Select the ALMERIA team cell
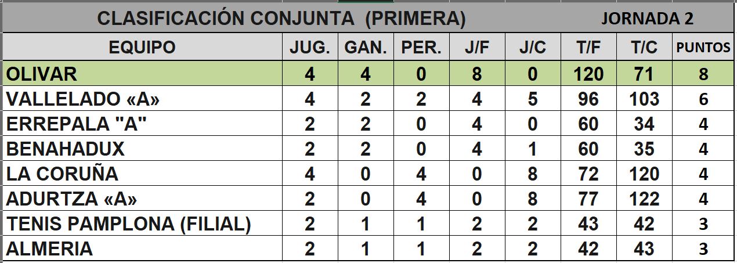737x263 pixels. point(142,249)
